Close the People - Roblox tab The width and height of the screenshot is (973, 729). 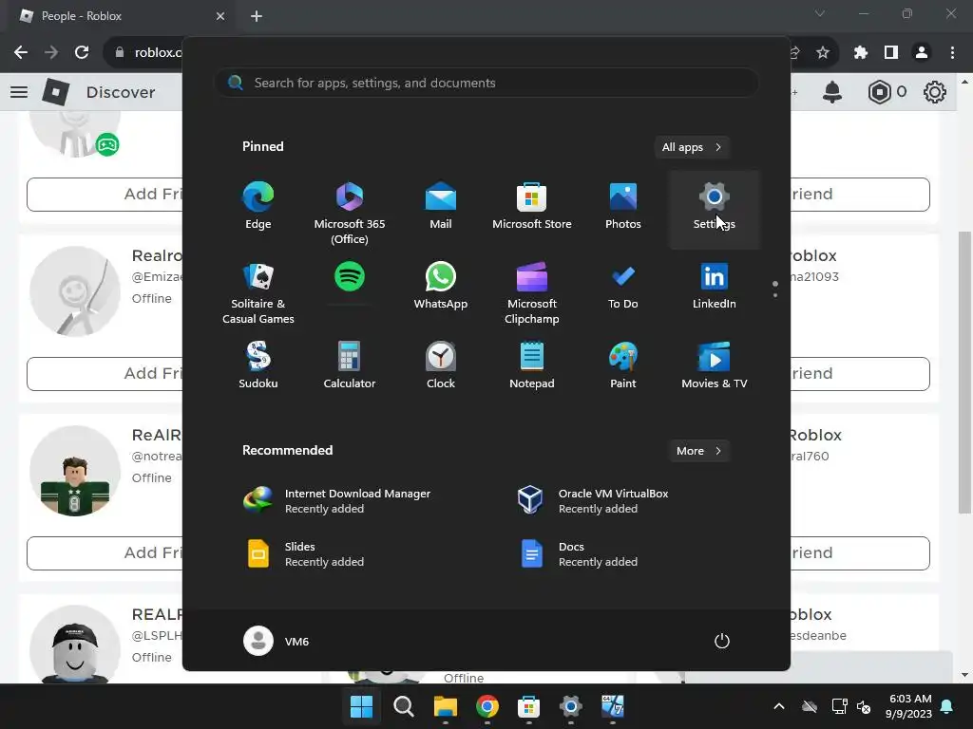tap(220, 16)
